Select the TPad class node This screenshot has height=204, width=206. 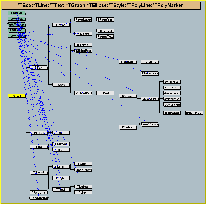point(105,93)
